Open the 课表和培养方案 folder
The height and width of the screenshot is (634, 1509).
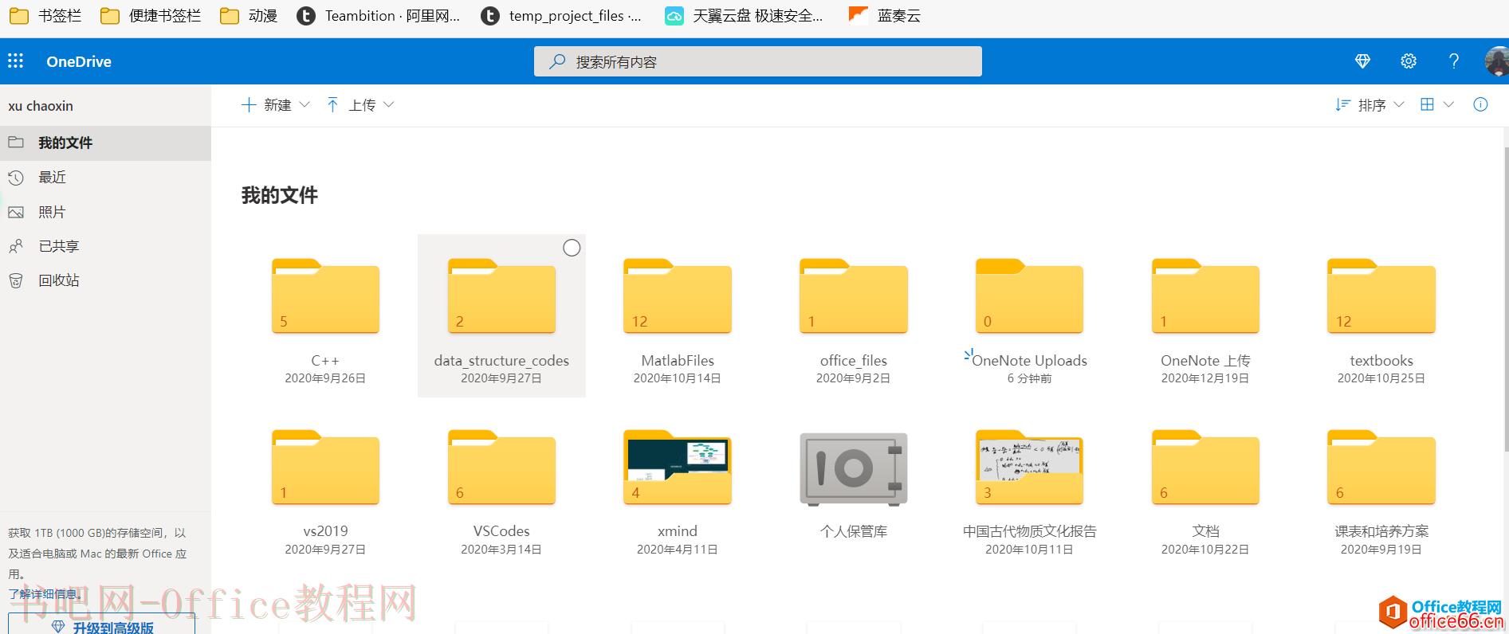1381,468
